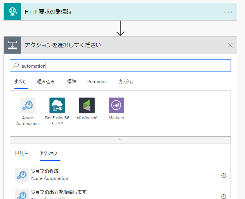
Task: Choose the DocFusion365 – SP connector icon
Action: (57, 105)
